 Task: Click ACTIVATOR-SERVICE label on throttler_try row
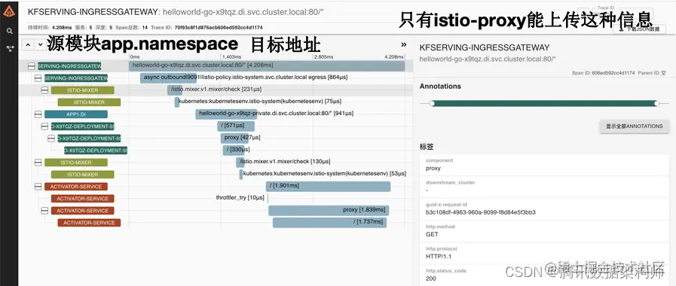(x=83, y=199)
